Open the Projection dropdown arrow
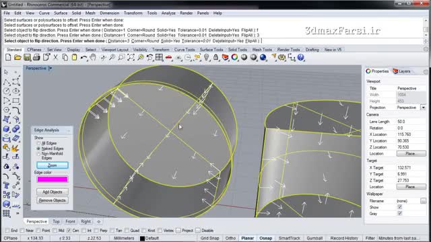 423,108
